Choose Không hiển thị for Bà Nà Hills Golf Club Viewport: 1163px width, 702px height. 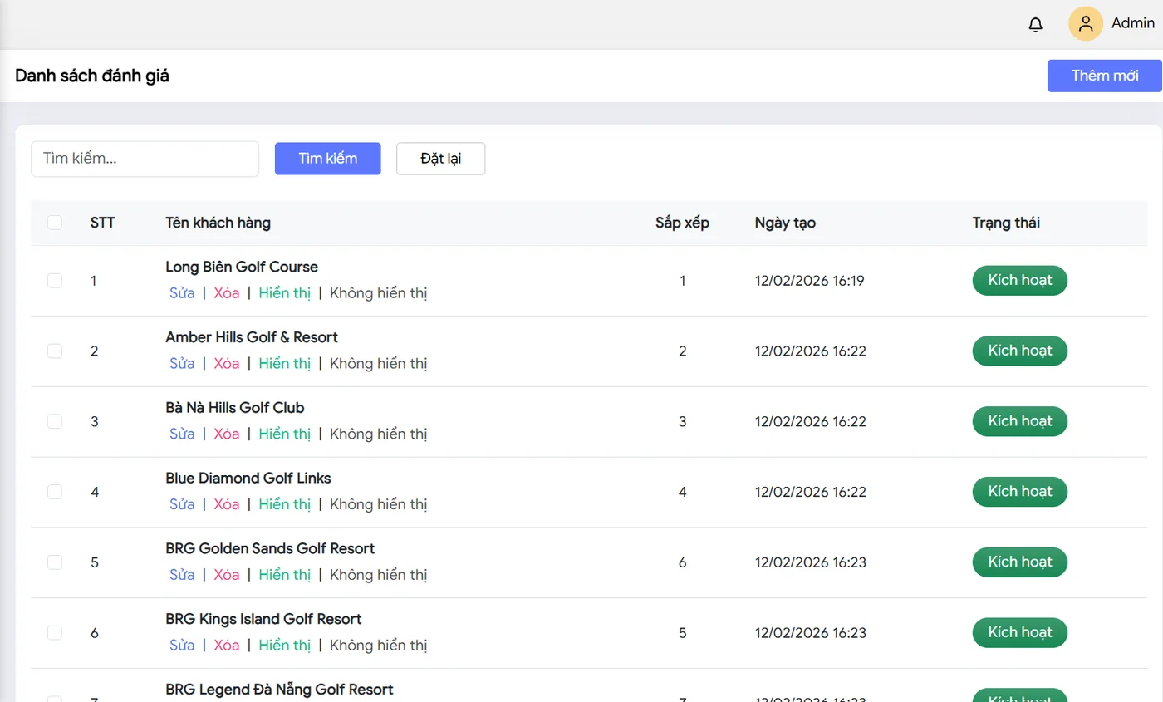(379, 434)
